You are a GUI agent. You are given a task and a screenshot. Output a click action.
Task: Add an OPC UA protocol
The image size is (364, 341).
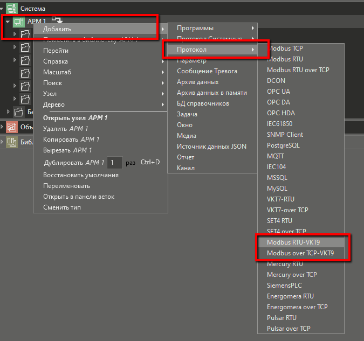(278, 92)
